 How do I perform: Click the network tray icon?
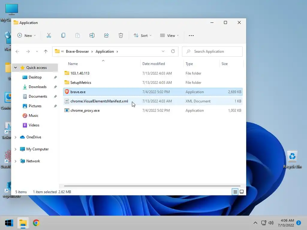click(264, 223)
